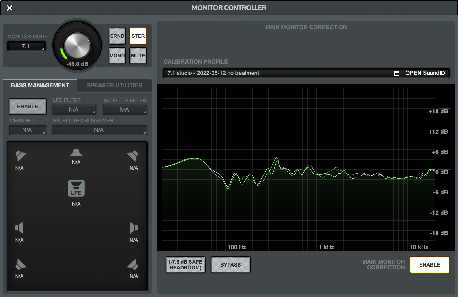Click the rear right speaker icon
Image resolution: width=458 pixels, height=297 pixels.
[133, 264]
